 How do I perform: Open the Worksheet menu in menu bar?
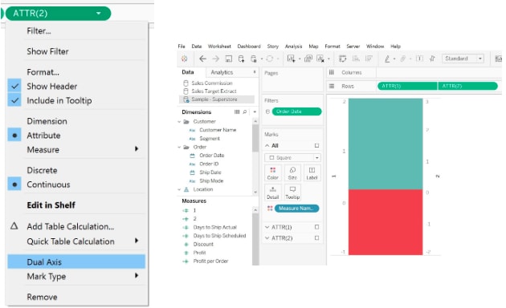point(219,47)
